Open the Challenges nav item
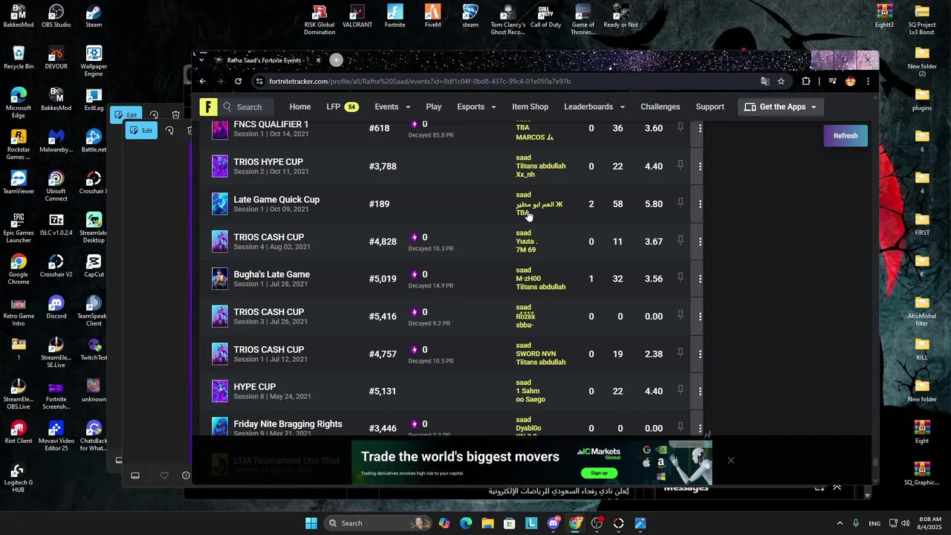Image resolution: width=951 pixels, height=535 pixels. click(x=660, y=107)
